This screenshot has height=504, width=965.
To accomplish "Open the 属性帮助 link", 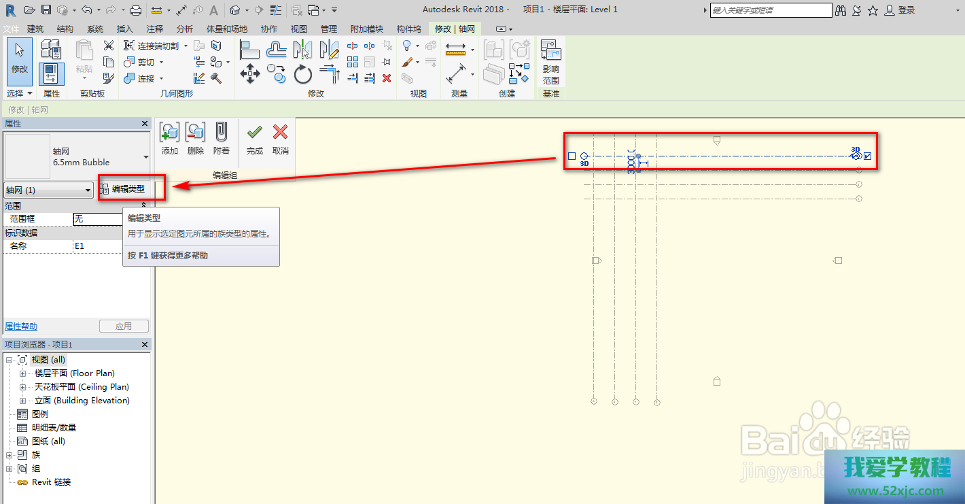I will pos(21,326).
